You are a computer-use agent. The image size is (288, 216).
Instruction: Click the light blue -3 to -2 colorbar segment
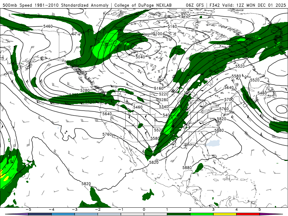click(86, 214)
